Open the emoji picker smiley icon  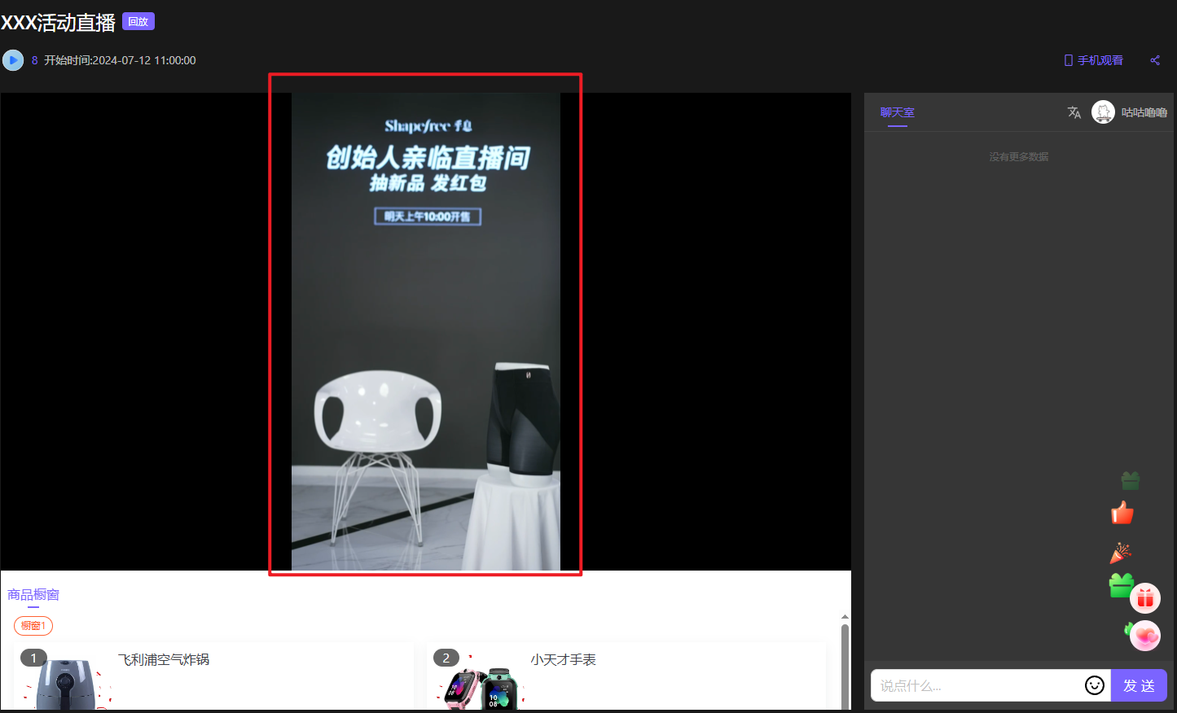(1095, 685)
